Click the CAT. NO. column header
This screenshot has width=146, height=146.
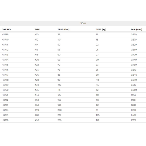tap(6, 29)
